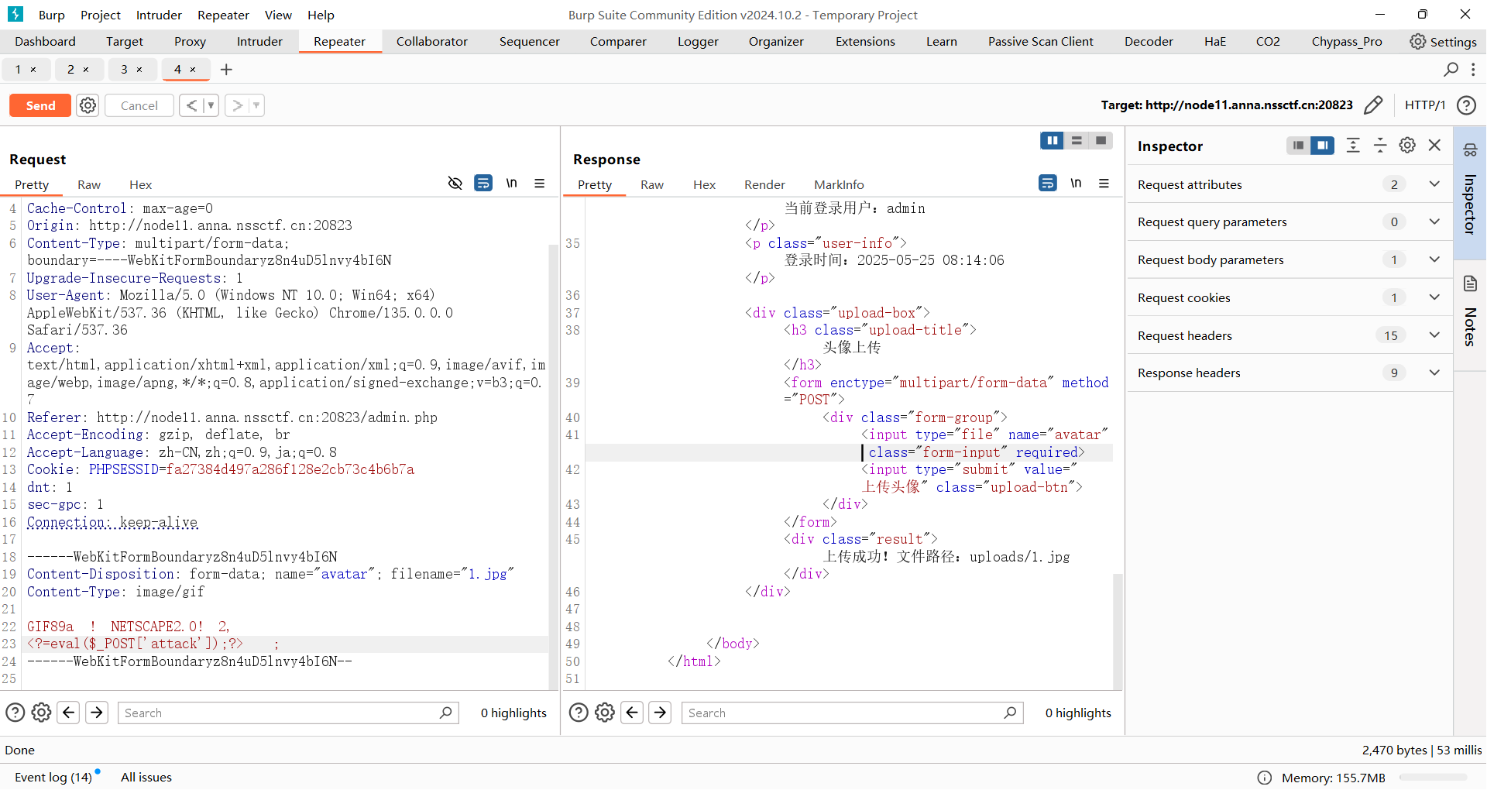Open Request search settings gear
Screen dimensions: 1487x790
(41, 713)
